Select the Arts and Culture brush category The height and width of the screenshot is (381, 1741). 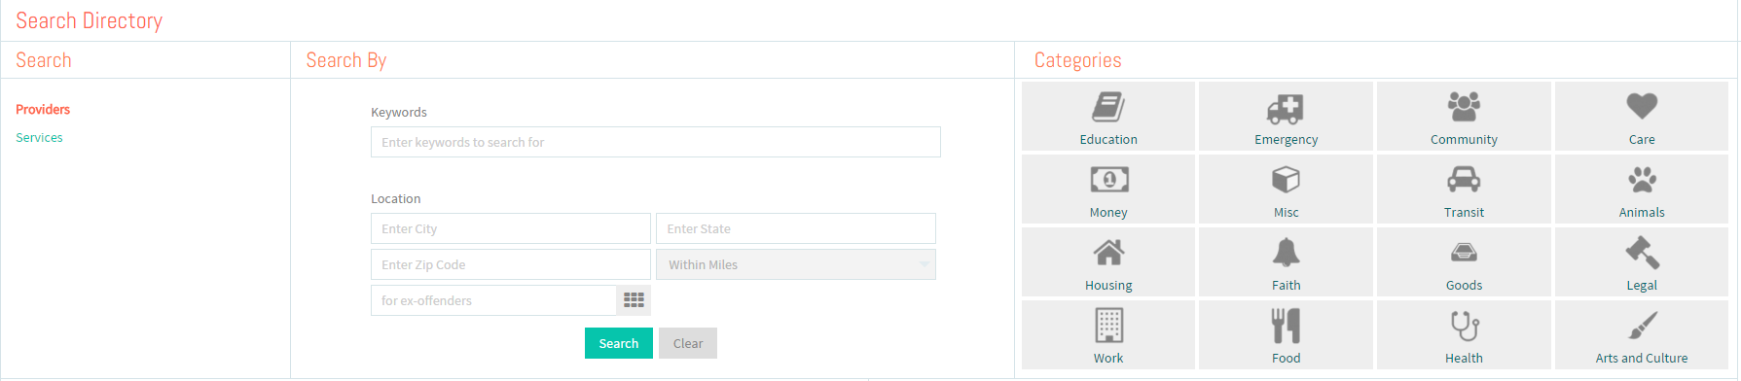pos(1642,334)
